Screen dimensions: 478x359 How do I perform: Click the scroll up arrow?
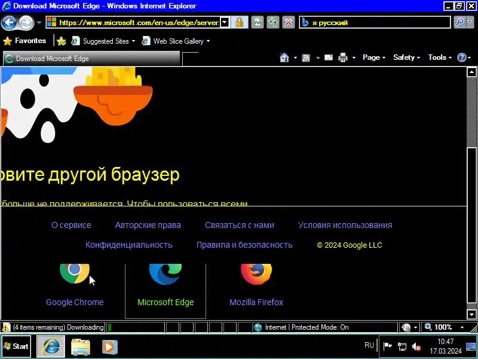click(x=471, y=72)
